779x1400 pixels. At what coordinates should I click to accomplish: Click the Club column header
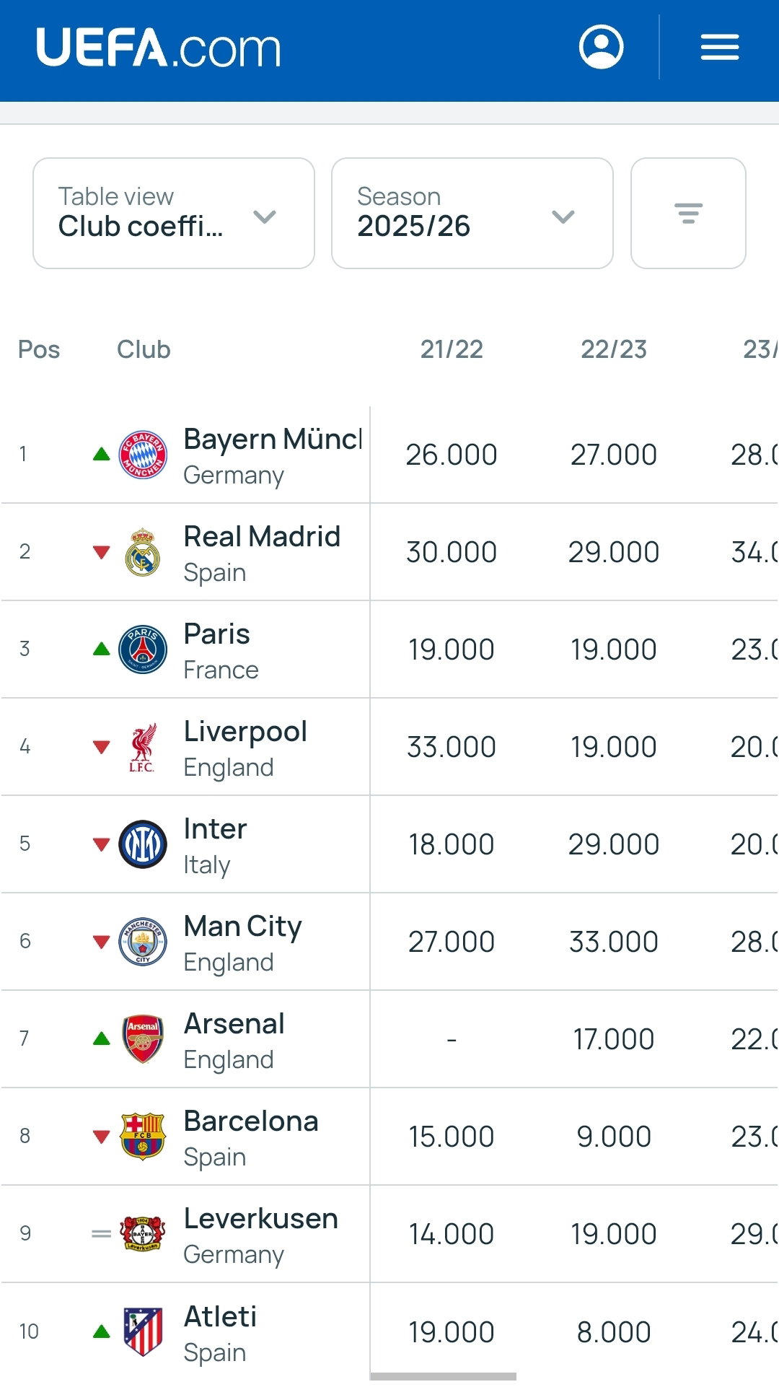144,349
